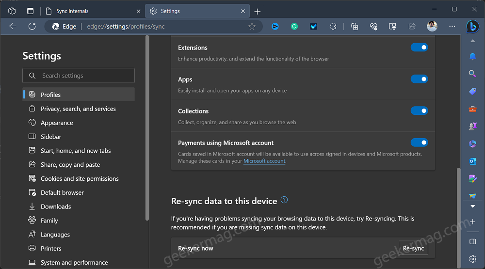Viewport: 485px width, 269px height.
Task: Click the settings page vertical scrollbar
Action: tap(459, 218)
